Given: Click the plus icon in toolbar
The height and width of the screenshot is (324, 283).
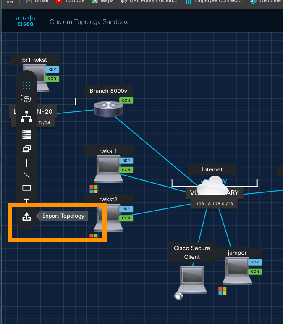Looking at the screenshot, I should point(26,163).
